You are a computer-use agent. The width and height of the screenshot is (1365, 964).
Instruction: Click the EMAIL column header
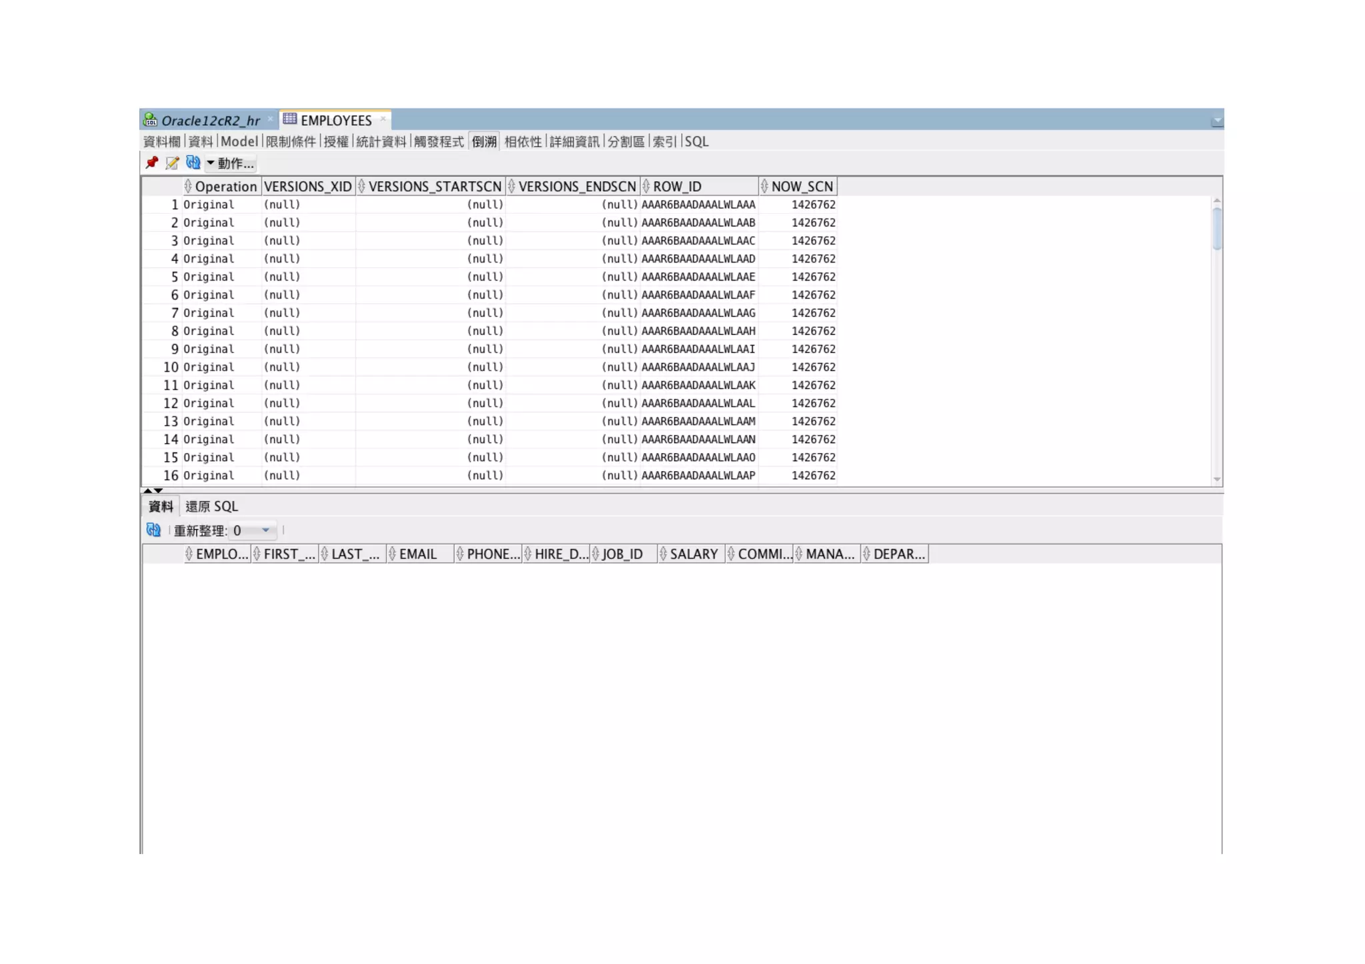click(421, 554)
